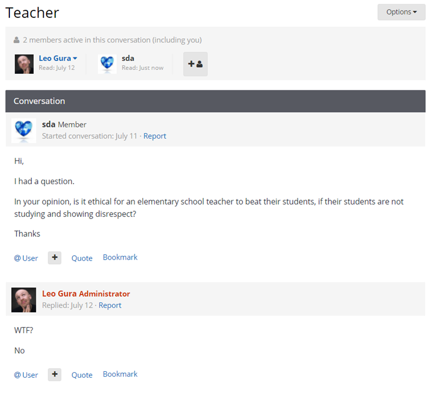The width and height of the screenshot is (432, 395).
Task: Click the add member icon button
Action: 196,64
